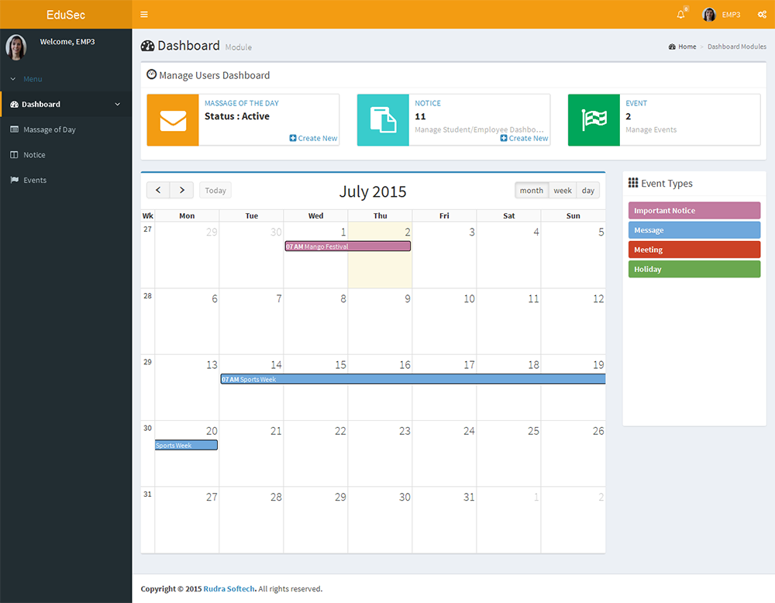Collapse the Menu section chevron

point(13,79)
